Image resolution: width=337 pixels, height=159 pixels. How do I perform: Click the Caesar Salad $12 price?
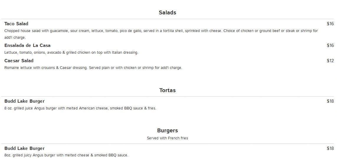330,61
